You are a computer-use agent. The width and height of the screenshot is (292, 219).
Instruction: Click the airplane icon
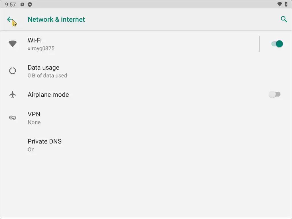13,94
